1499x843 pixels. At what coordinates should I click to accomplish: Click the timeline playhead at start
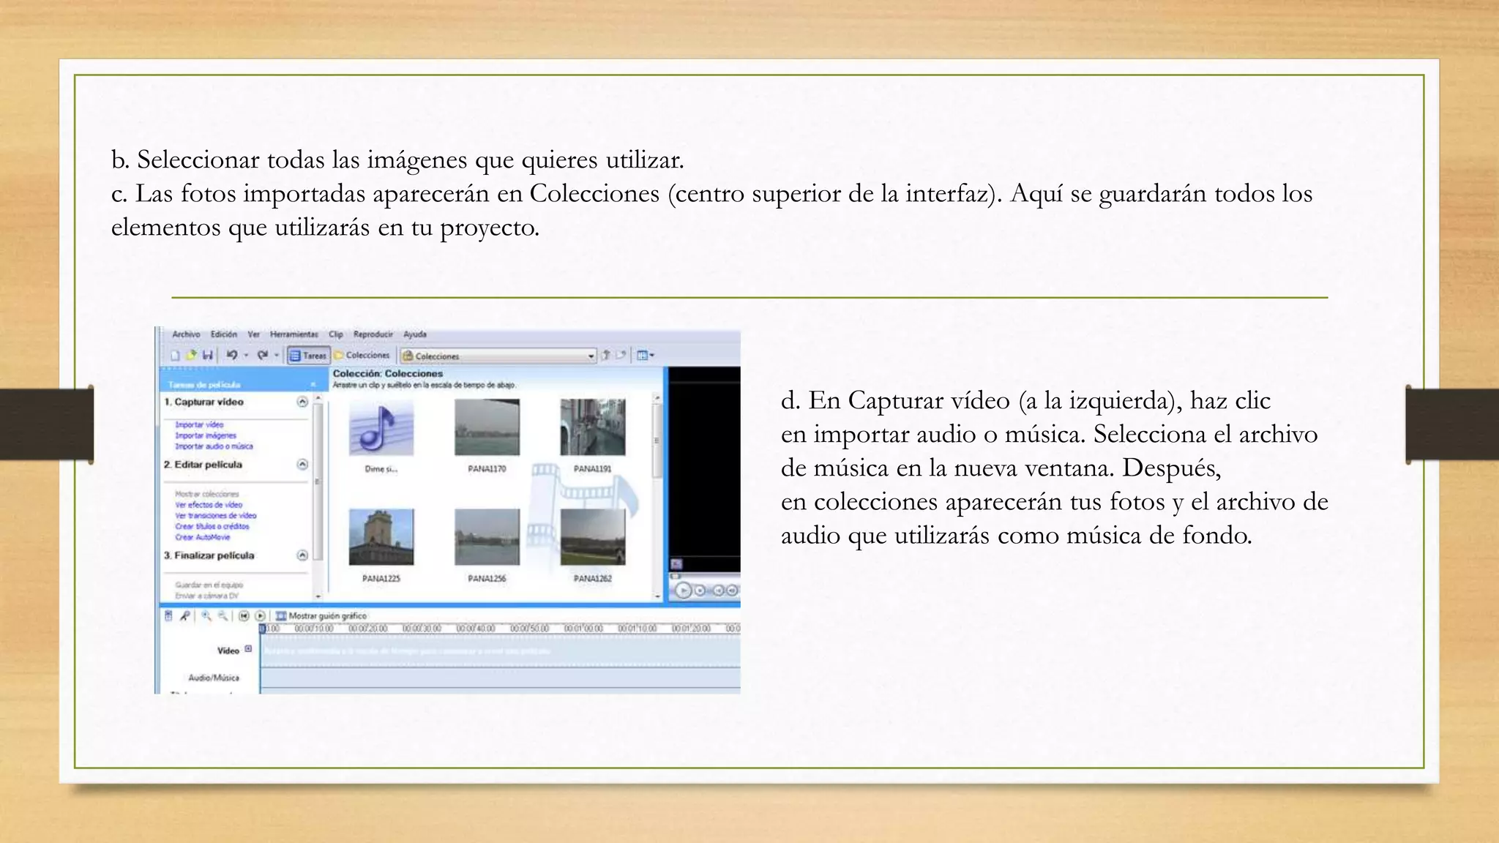263,629
